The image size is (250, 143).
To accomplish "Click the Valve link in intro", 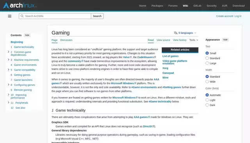I will click(126, 57).
